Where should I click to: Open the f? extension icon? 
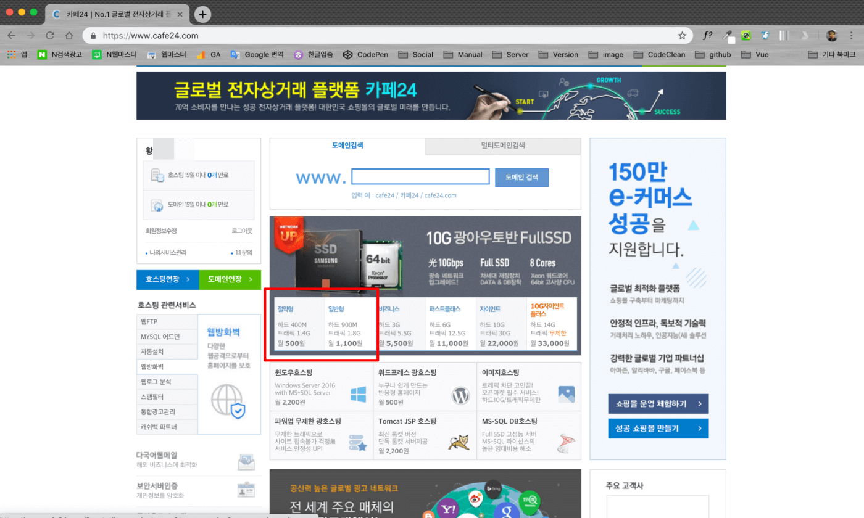point(708,36)
